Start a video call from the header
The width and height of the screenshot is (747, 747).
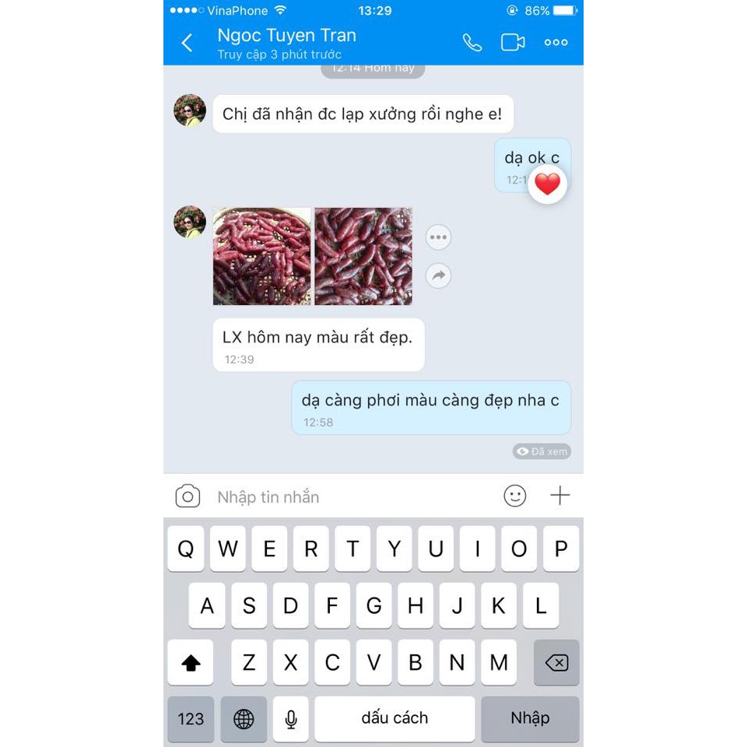click(x=513, y=42)
